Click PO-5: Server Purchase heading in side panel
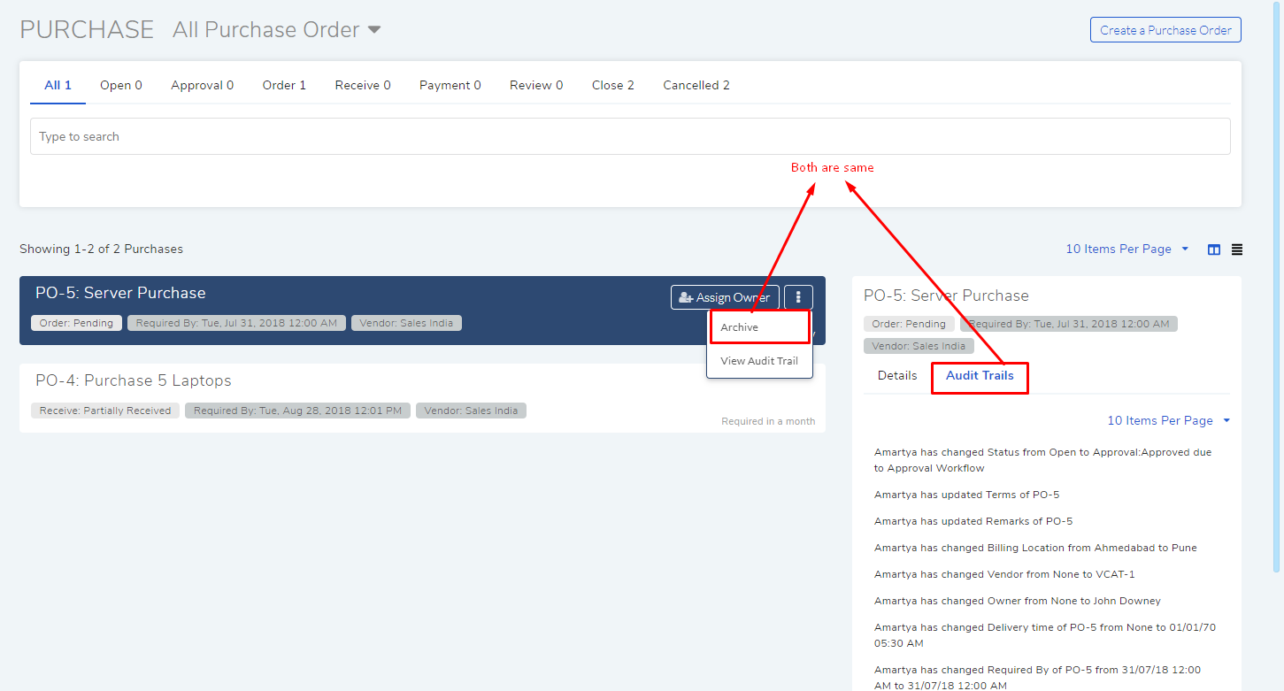 coord(946,296)
